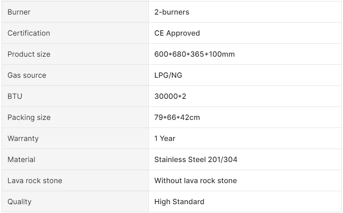Click the Quality row label
The width and height of the screenshot is (343, 213).
[x=20, y=202]
